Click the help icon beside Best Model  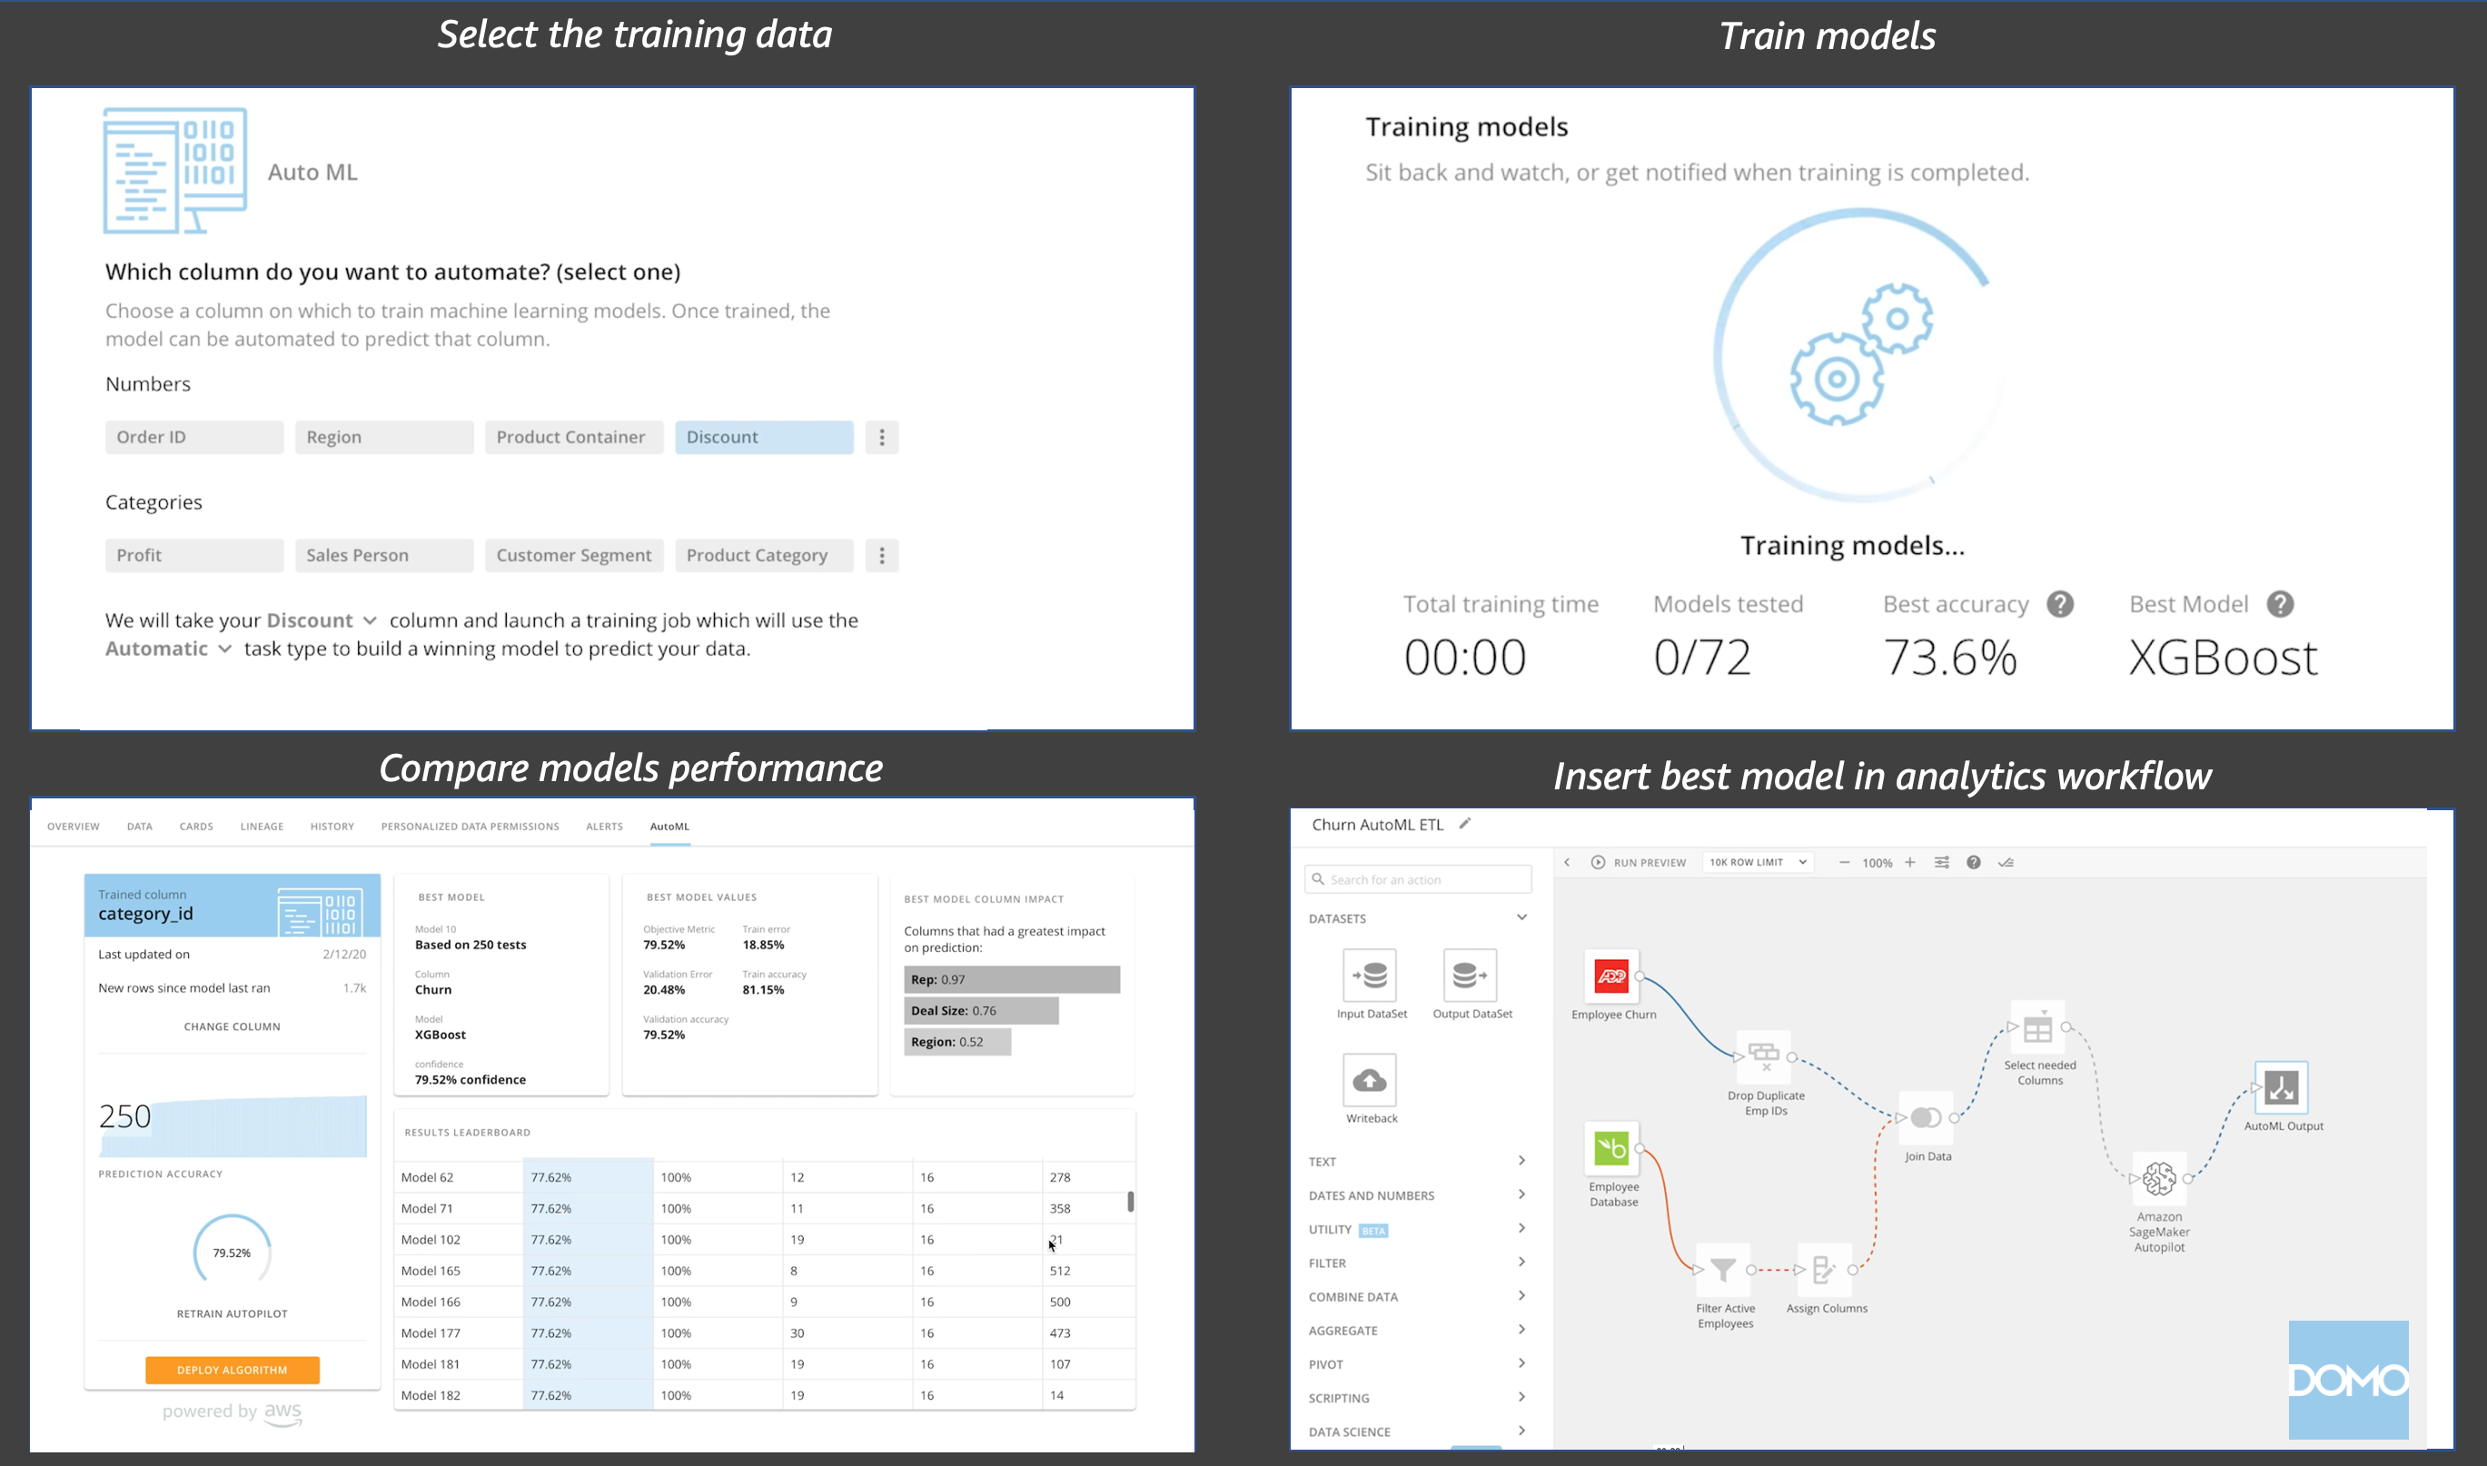2280,605
